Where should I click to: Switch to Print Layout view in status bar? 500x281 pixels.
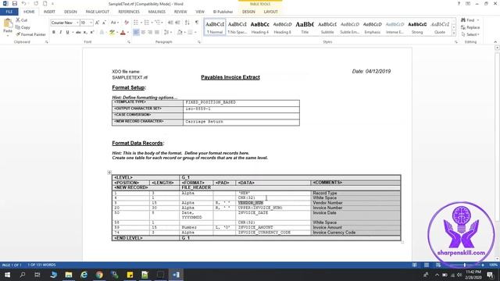coord(427,265)
